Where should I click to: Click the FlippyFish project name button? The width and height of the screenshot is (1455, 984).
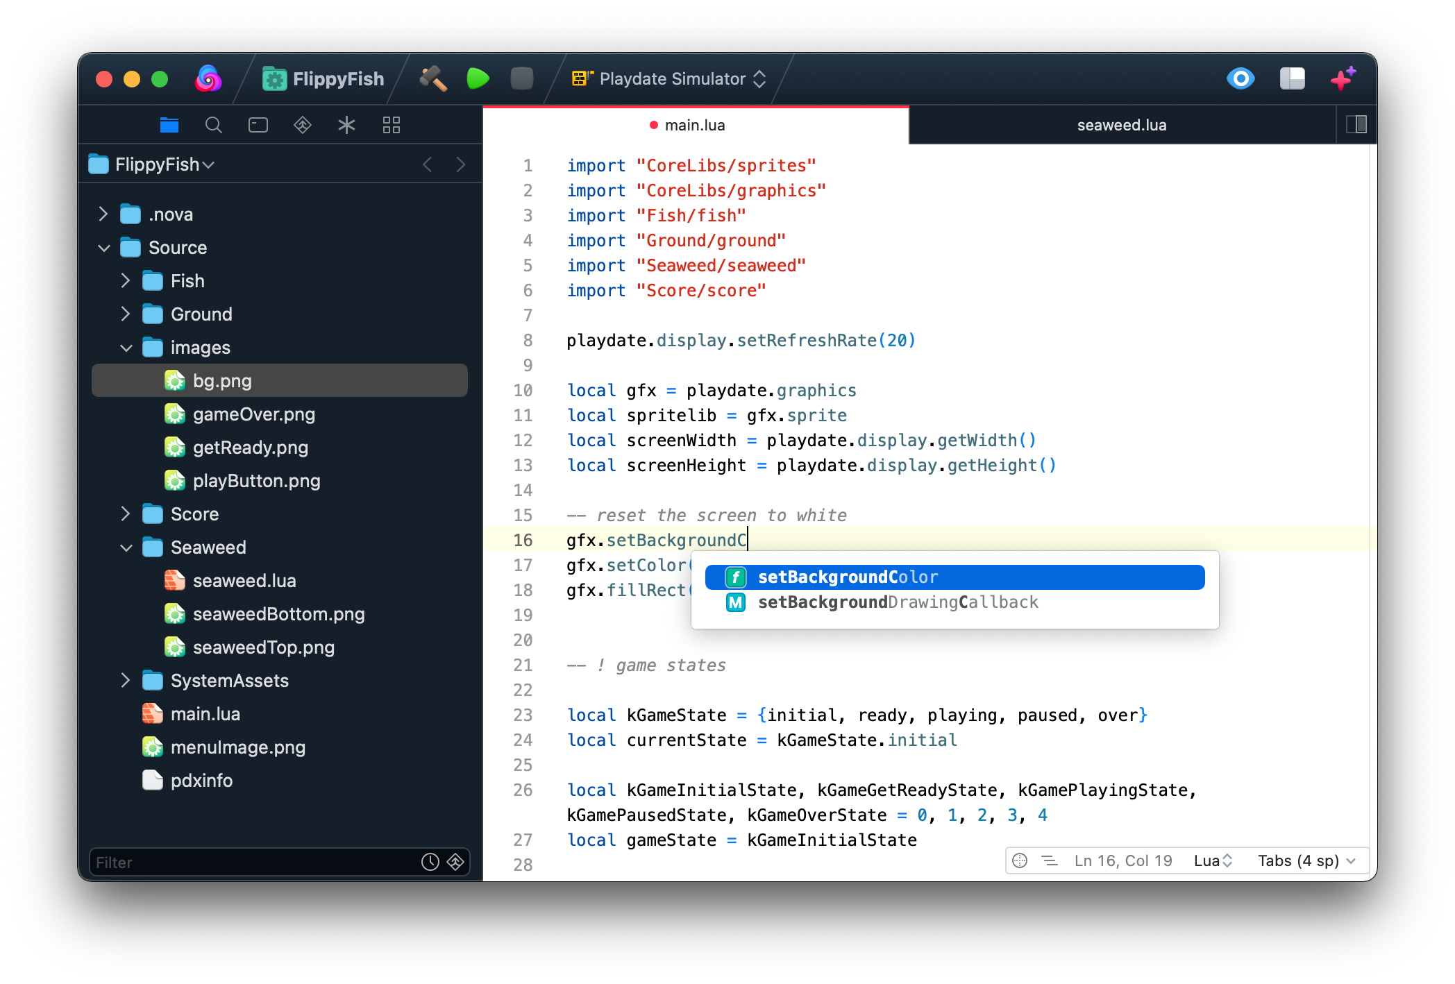[x=324, y=79]
